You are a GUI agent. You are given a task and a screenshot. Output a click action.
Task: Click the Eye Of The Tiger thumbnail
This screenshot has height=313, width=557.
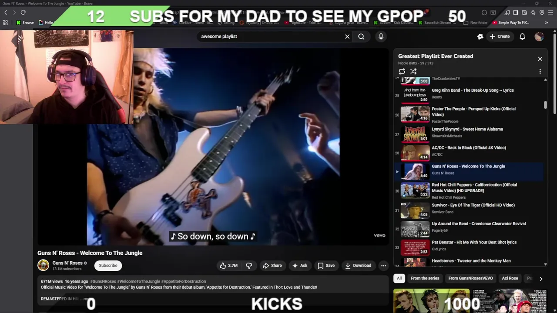(415, 210)
